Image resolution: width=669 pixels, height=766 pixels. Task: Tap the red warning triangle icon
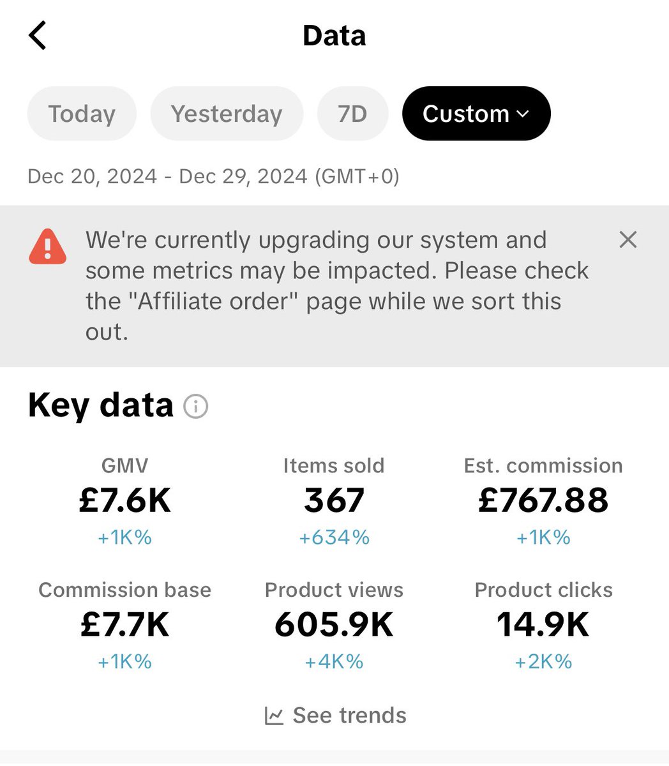(48, 246)
